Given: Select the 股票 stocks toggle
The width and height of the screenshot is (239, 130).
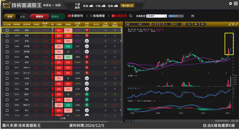Looking at the screenshot, I should [10, 17].
